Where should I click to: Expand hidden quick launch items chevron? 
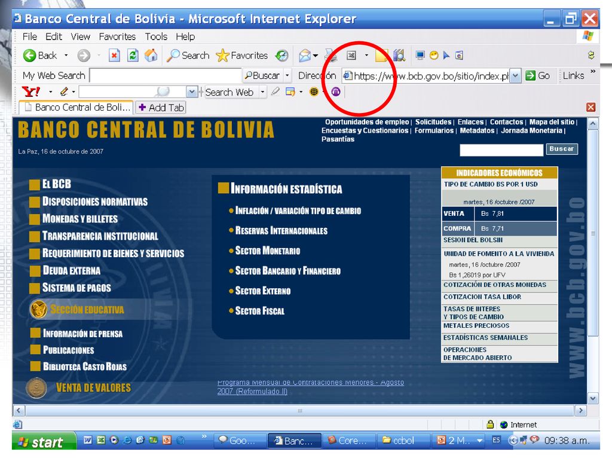(x=204, y=436)
